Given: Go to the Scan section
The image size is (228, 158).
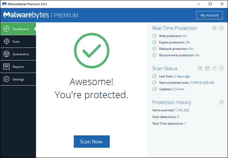Looking at the screenshot, I should (18, 42).
